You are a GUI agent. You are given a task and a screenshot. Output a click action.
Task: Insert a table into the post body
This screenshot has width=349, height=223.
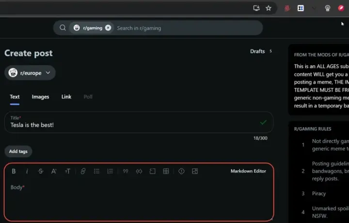point(166,171)
